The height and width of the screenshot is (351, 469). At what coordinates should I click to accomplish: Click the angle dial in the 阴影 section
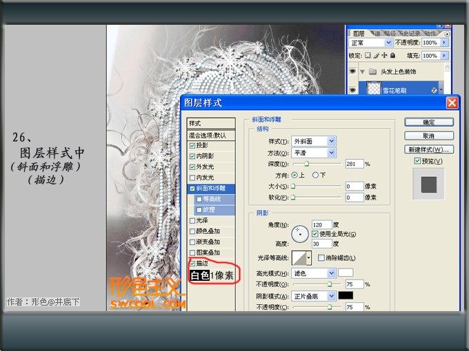[x=300, y=234]
